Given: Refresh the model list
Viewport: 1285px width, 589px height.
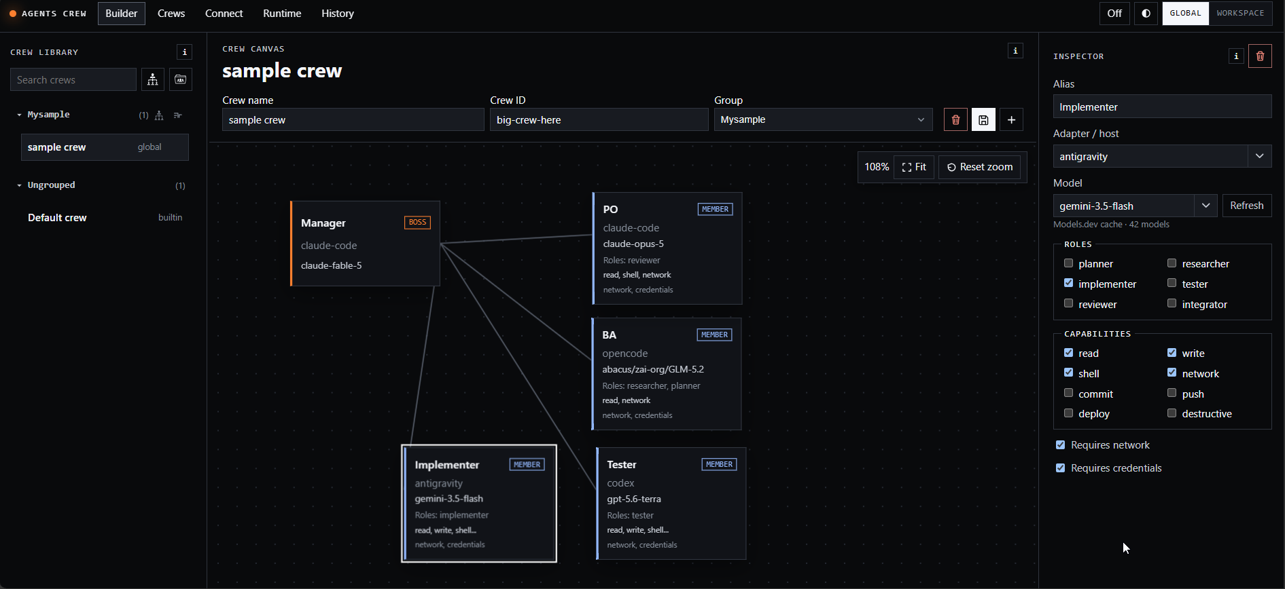Looking at the screenshot, I should click(x=1247, y=206).
